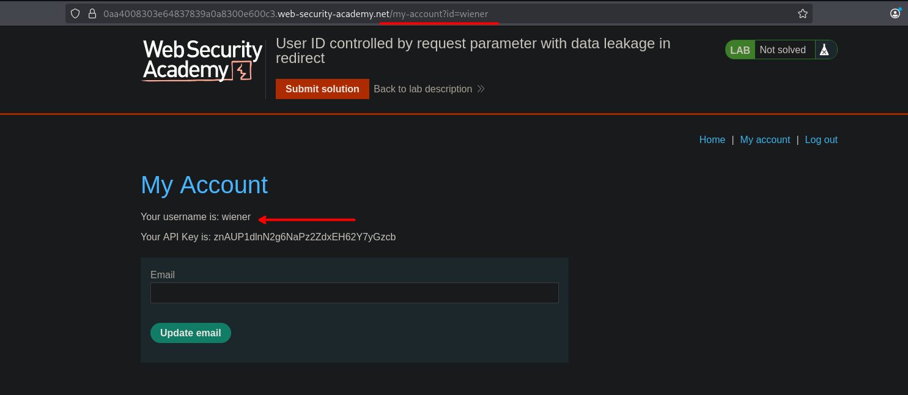Image resolution: width=908 pixels, height=395 pixels.
Task: Open the Firefox account profile icon
Action: [x=895, y=13]
